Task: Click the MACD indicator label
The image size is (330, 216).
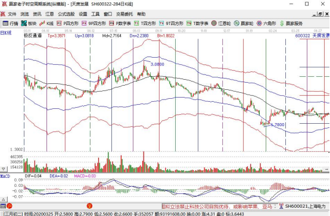Action: [x=5, y=176]
